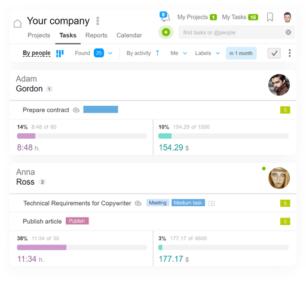306x306 pixels.
Task: Click the By people grouping link
Action: coord(36,53)
